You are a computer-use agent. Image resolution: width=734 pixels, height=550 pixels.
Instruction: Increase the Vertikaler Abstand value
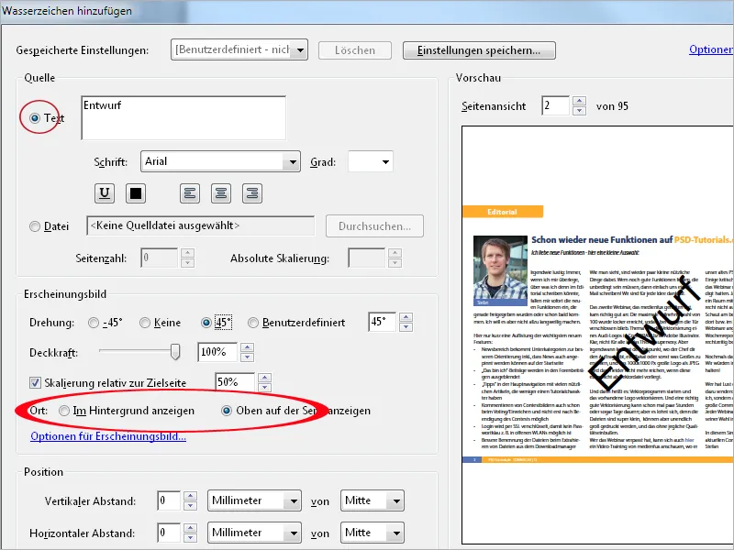pos(190,496)
